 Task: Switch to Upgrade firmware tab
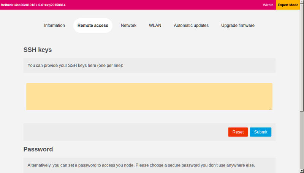coord(238,26)
